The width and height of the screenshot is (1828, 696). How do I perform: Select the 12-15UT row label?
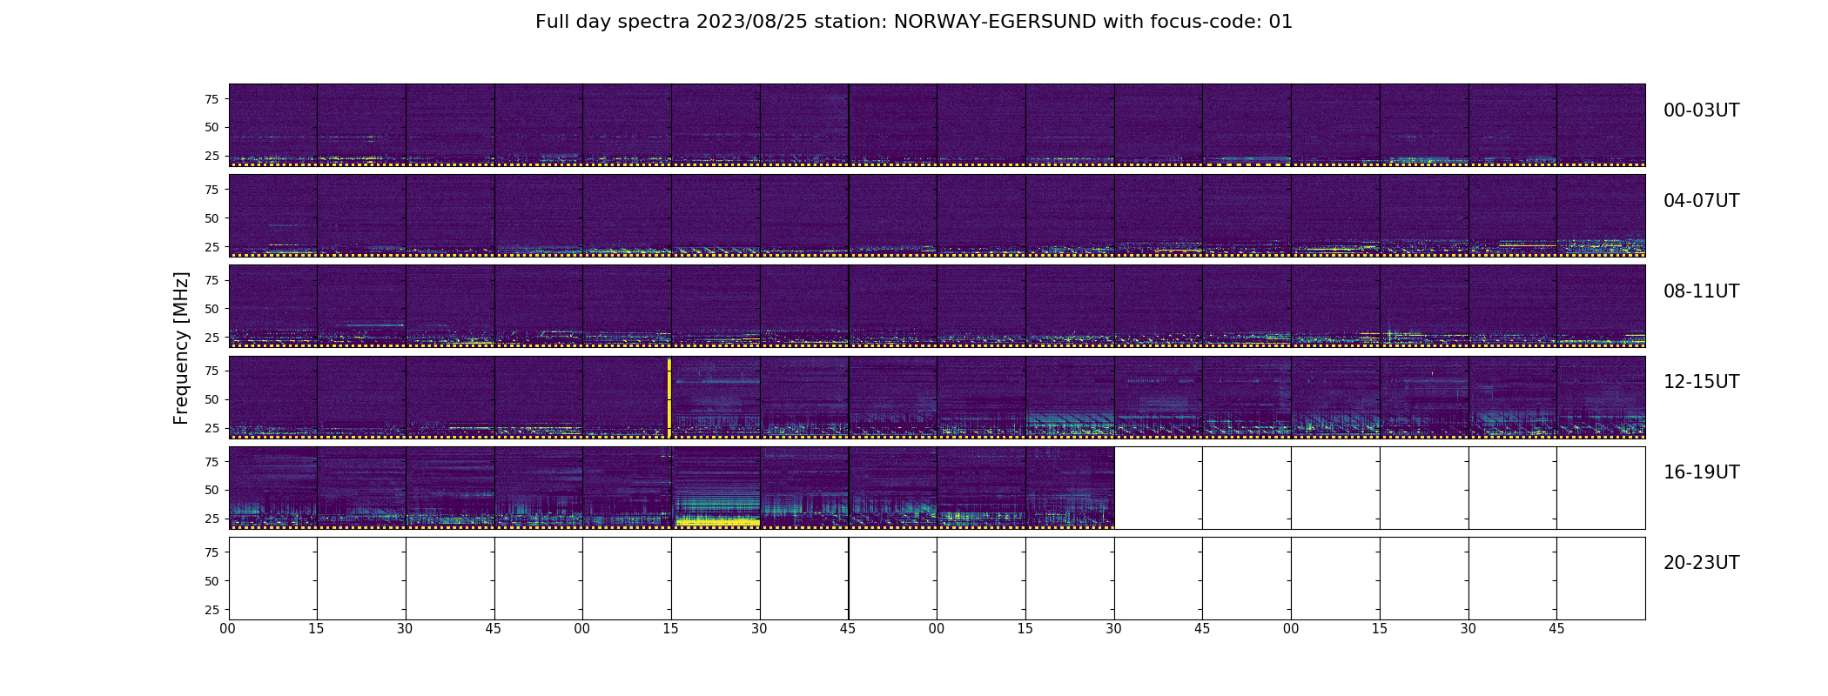pyautogui.click(x=1701, y=382)
